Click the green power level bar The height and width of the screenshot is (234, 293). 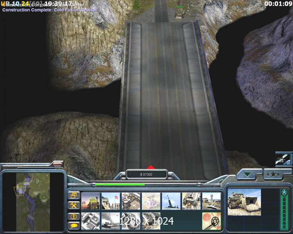(120, 184)
